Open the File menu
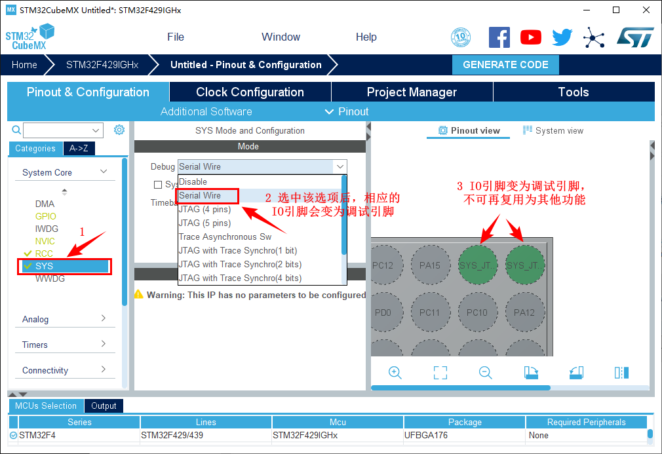Image resolution: width=662 pixels, height=454 pixels. pos(176,37)
